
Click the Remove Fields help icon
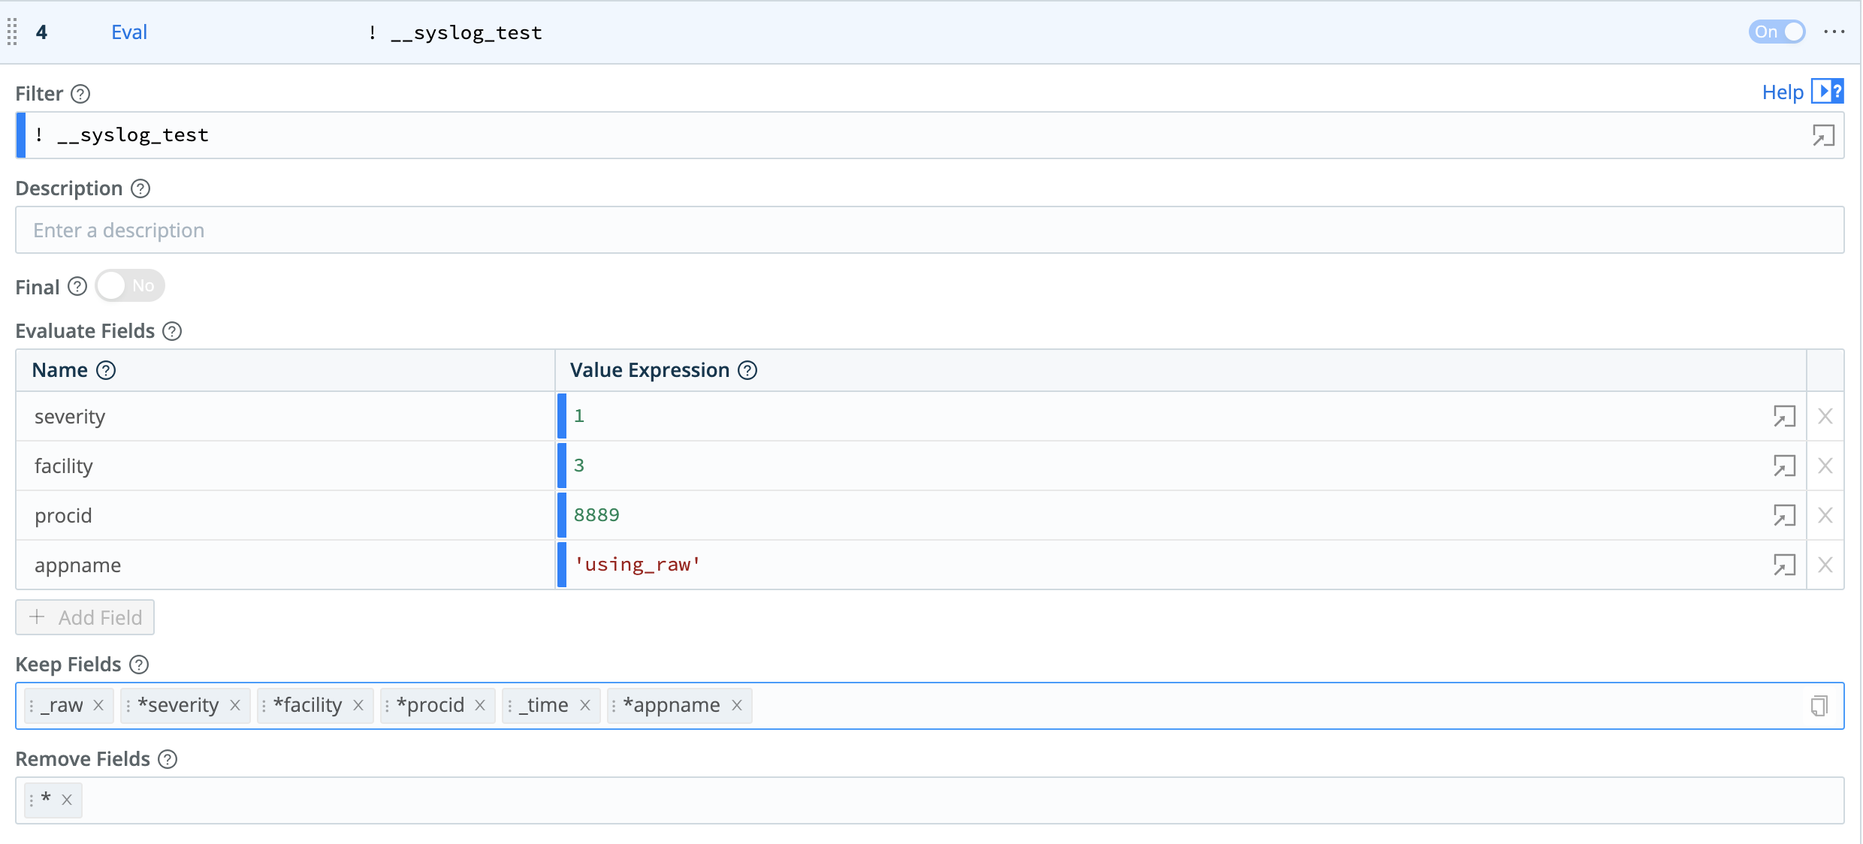coord(166,759)
